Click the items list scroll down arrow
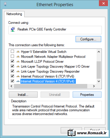The width and height of the screenshot is (110, 138). tap(99, 81)
